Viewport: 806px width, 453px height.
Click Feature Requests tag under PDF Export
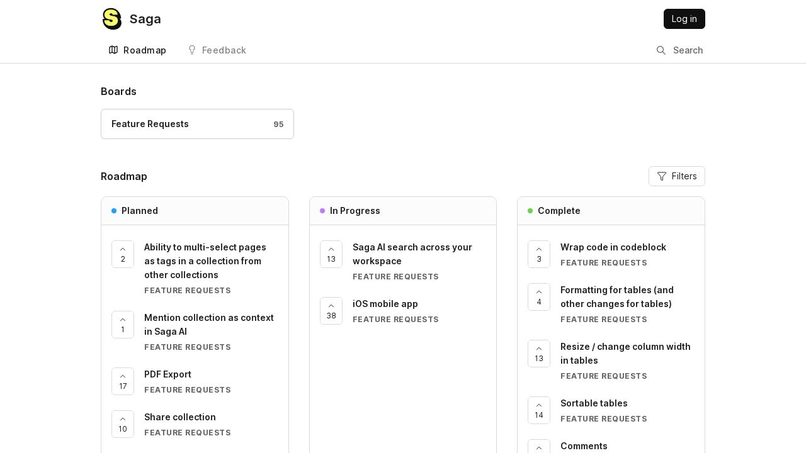pos(188,390)
